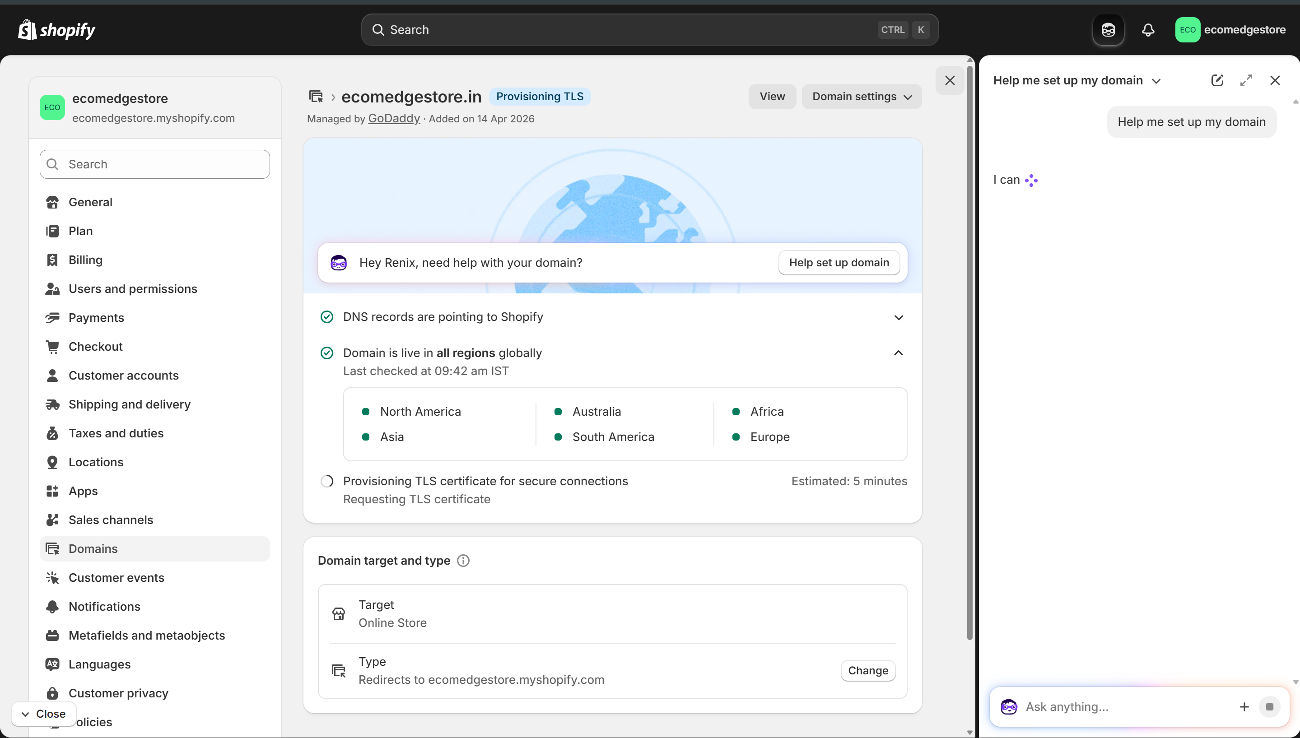The height and width of the screenshot is (738, 1300).
Task: Click the Help set up domain button
Action: coord(839,262)
